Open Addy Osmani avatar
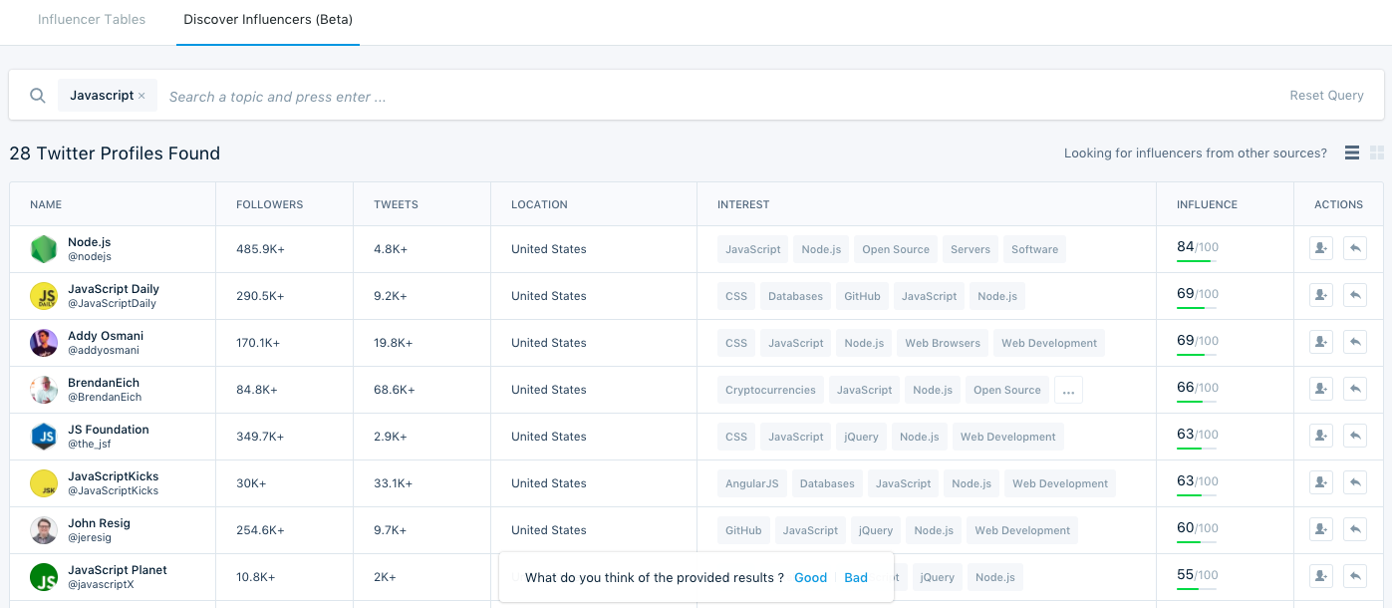 [44, 343]
